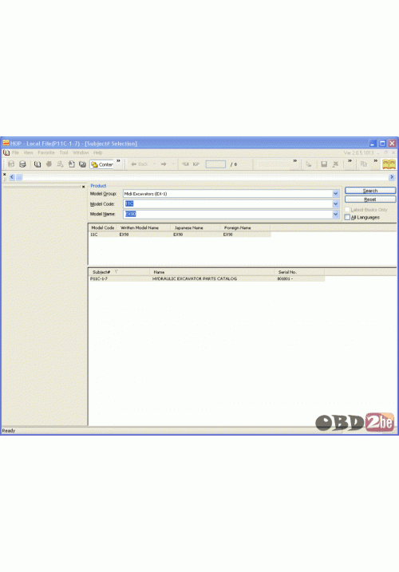The height and width of the screenshot is (572, 399).
Task: Click the forward arrow navigation icon
Action: pyautogui.click(x=164, y=164)
